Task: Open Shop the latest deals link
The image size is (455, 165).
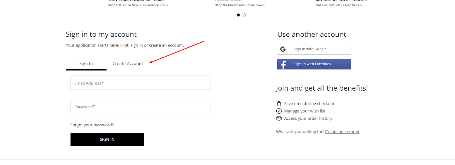Action: 240,5
